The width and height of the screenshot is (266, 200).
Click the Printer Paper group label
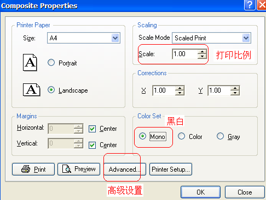click(33, 25)
